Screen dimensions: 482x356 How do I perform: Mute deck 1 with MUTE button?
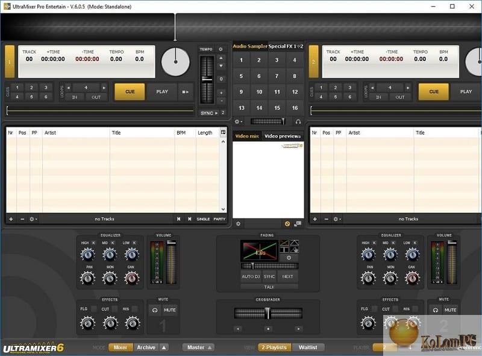point(170,310)
